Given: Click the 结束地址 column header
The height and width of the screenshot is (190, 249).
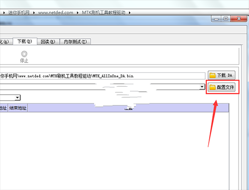Looking at the screenshot, I should tap(18, 108).
